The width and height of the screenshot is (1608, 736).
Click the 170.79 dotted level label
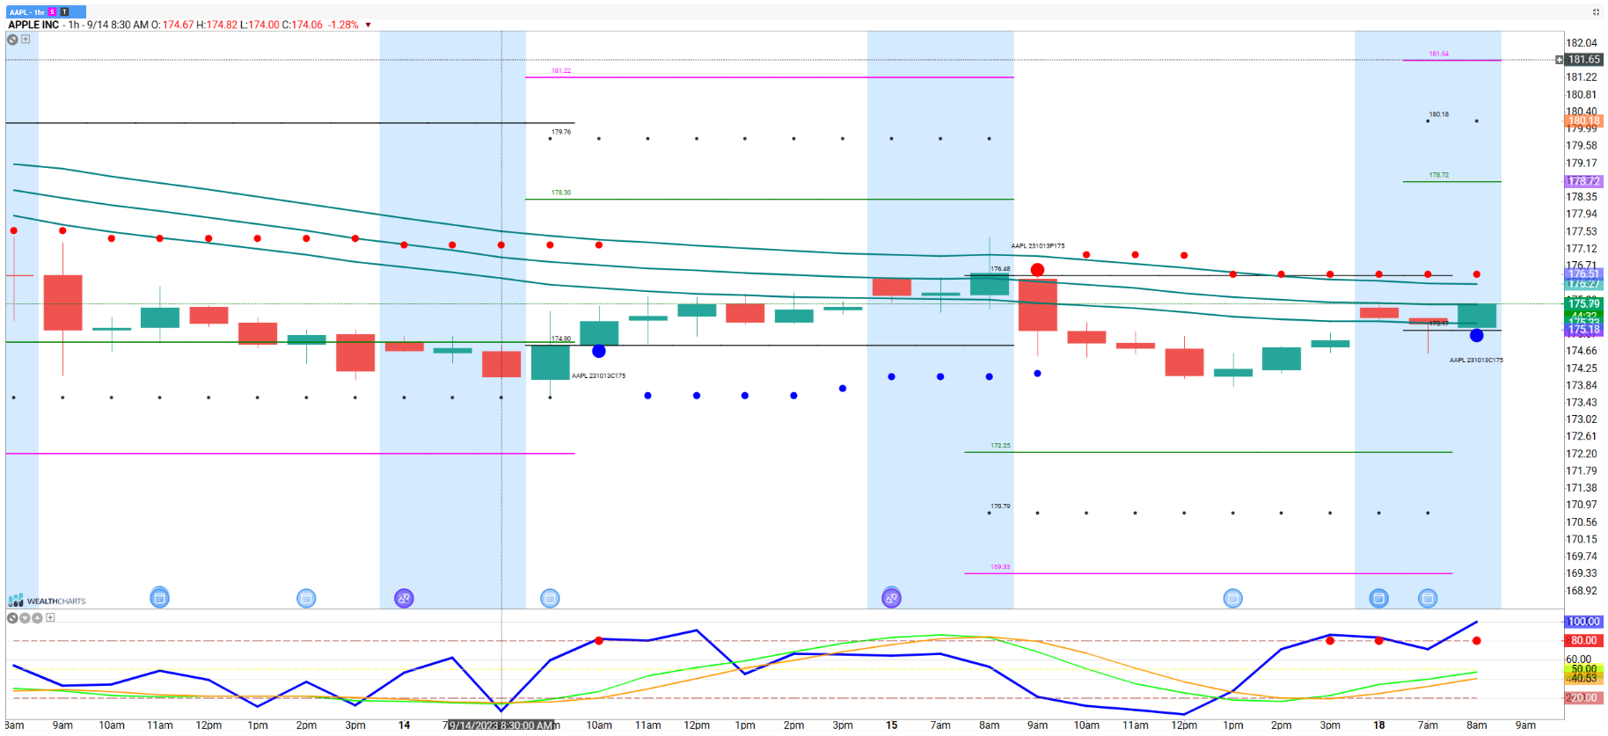[x=1000, y=506]
